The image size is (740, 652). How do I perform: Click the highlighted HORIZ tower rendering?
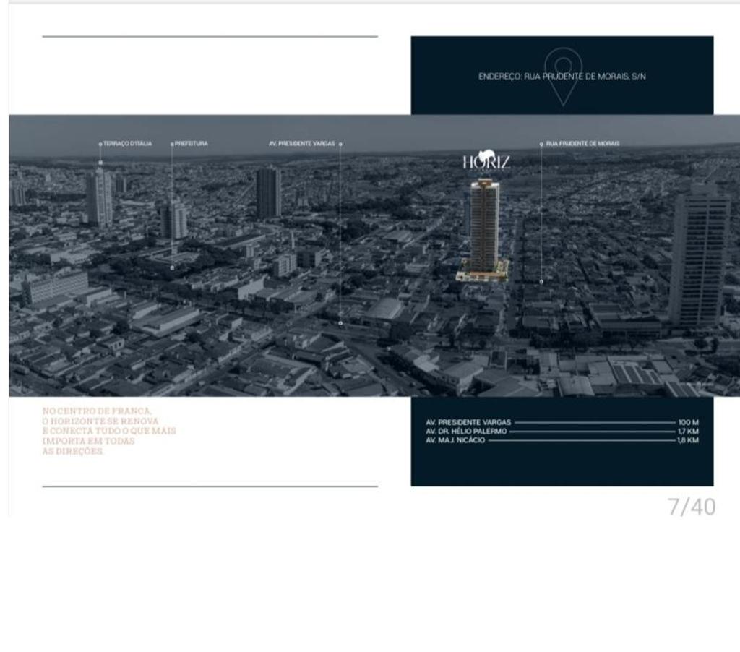486,224
